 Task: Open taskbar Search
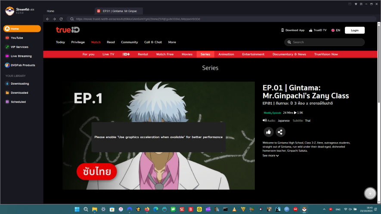86,209
